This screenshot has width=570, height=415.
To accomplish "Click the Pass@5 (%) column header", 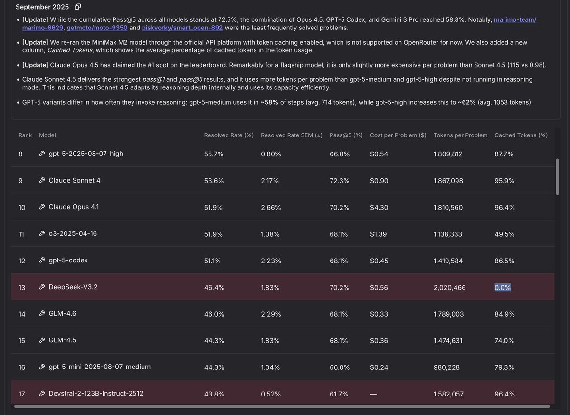I will pos(346,135).
